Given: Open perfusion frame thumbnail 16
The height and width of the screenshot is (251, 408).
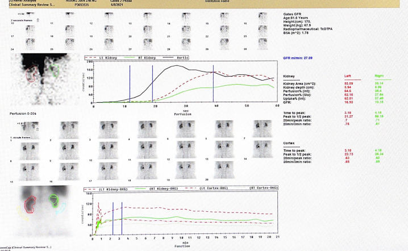Looking at the screenshot, I should click(263, 18).
